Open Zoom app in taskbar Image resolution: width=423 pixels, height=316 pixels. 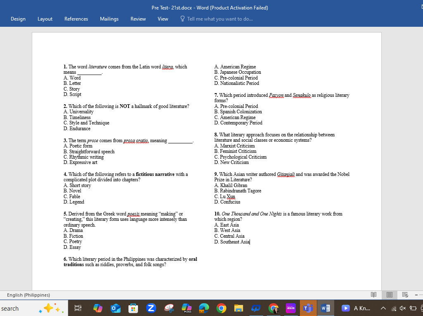click(x=151, y=308)
